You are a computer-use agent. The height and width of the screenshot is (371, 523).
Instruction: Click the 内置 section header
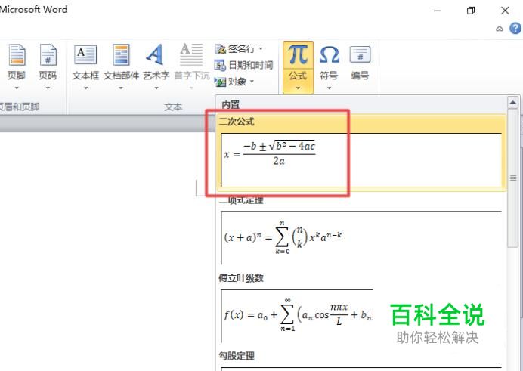pos(231,105)
